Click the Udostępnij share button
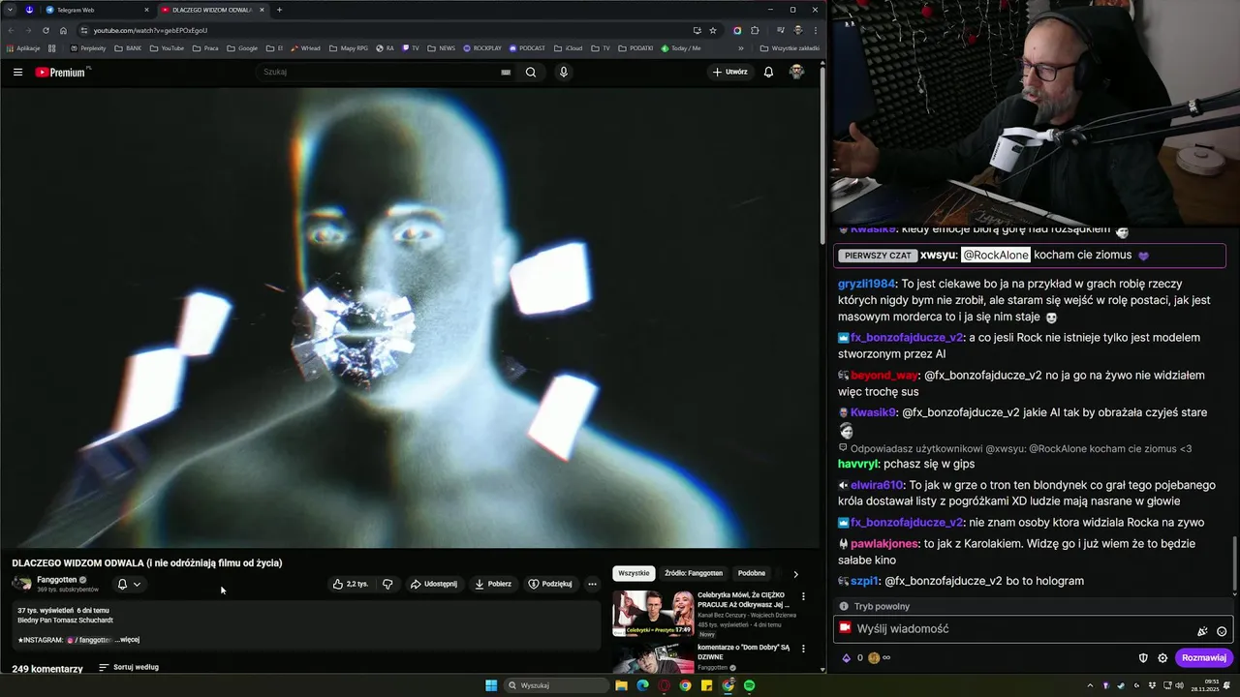 (433, 584)
